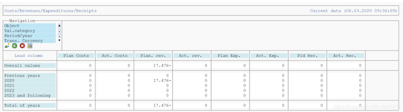The width and height of the screenshot is (403, 112).
Task: Click the Act. Exp. column header
Action: 269,56
